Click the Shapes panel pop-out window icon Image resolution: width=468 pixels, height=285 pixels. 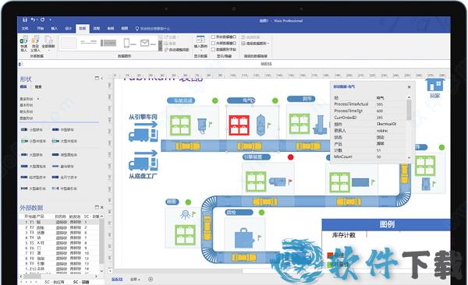pyautogui.click(x=97, y=78)
